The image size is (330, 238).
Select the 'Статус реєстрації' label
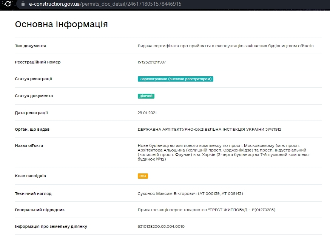click(34, 79)
